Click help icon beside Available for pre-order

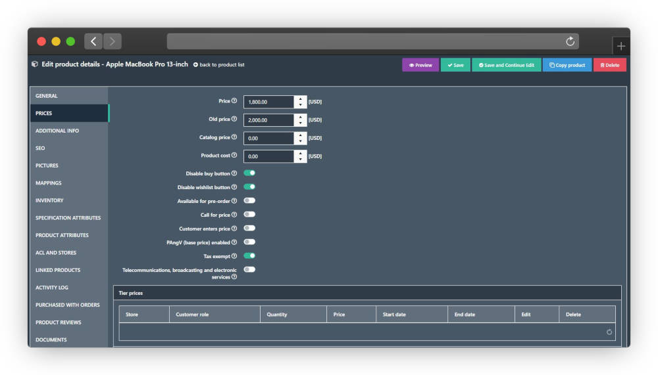tap(234, 201)
